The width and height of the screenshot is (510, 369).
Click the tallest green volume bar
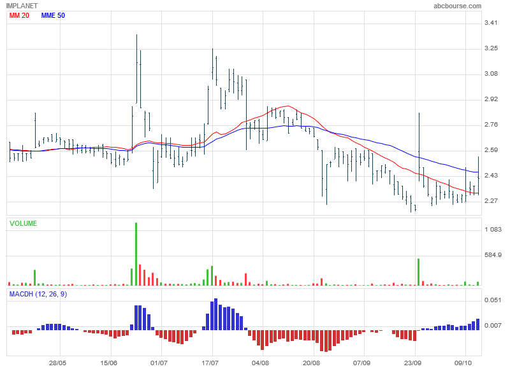(136, 254)
